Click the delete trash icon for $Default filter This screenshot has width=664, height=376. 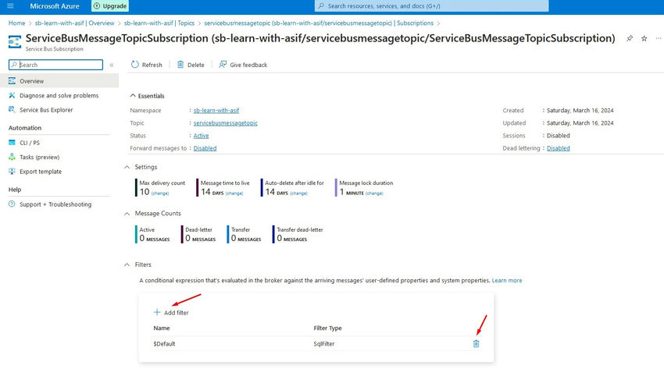(476, 343)
